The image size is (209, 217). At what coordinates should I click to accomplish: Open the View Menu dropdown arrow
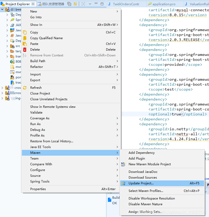[x=90, y=4]
